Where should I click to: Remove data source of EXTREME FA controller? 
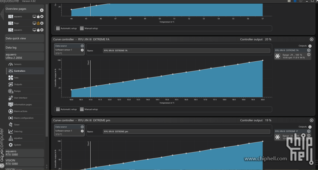82,46
